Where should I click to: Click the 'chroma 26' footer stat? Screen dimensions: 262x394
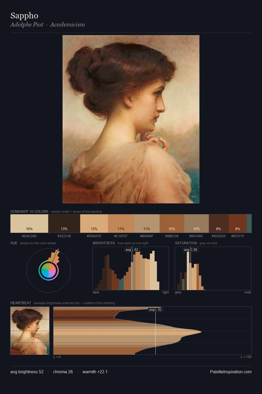pyautogui.click(x=63, y=372)
